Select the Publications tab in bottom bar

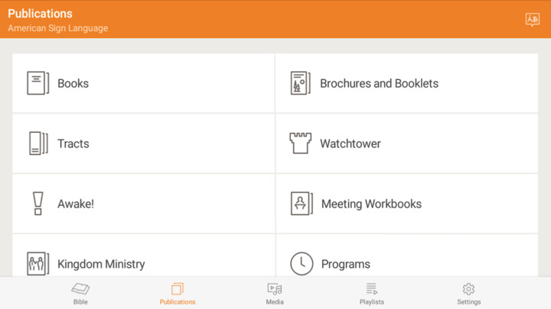[178, 293]
